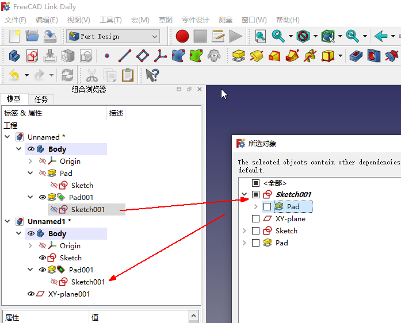
Task: Show the hidden Pad under Unnamed
Action: pyautogui.click(x=43, y=173)
